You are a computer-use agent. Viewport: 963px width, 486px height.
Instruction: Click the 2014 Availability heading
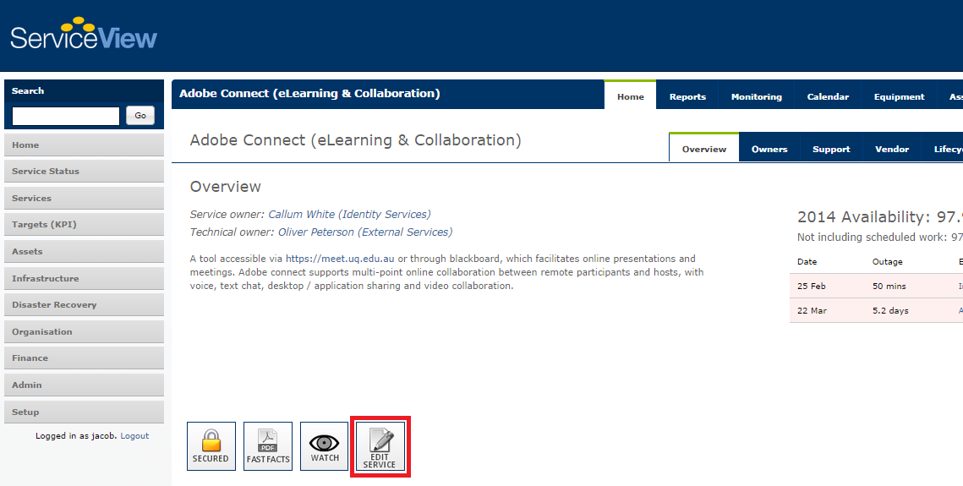tap(880, 216)
